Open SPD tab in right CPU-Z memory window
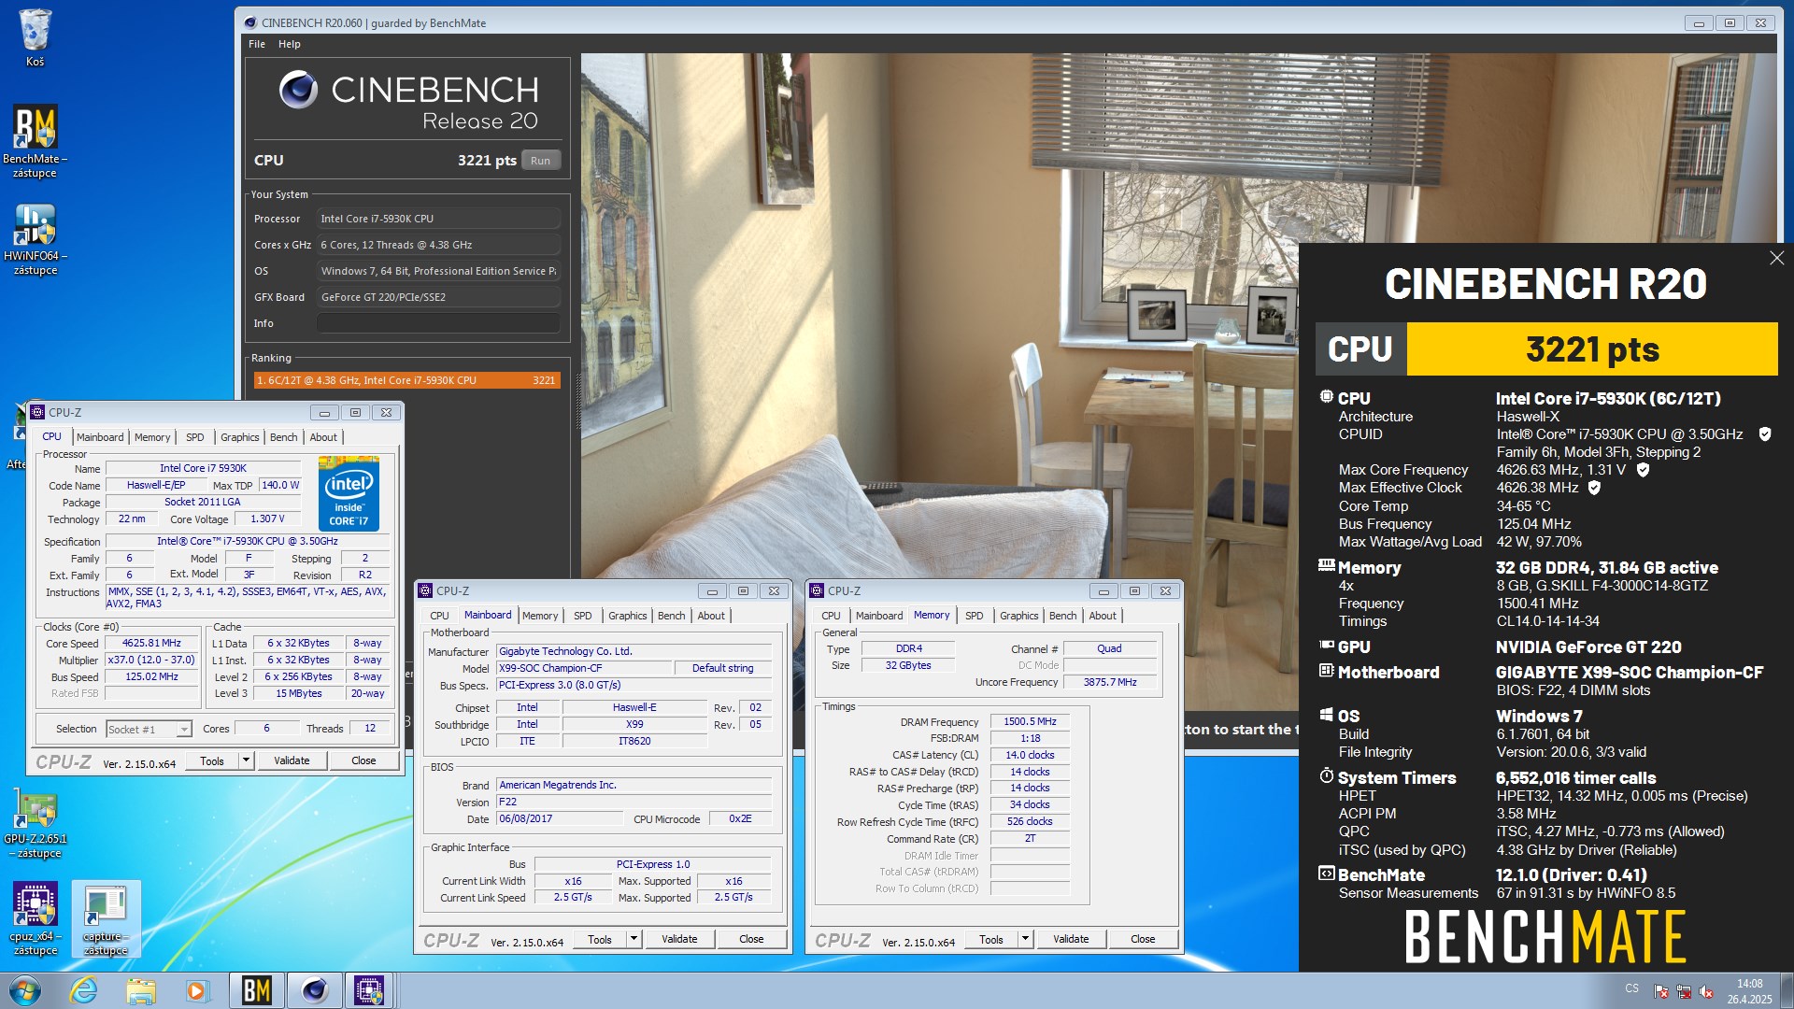Screen dimensions: 1794x1009 tap(974, 616)
